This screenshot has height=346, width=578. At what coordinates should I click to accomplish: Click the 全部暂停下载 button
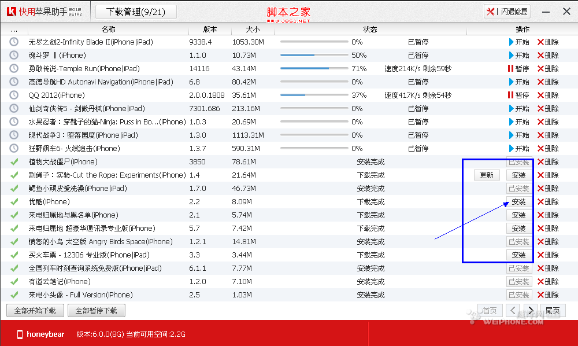(x=96, y=311)
